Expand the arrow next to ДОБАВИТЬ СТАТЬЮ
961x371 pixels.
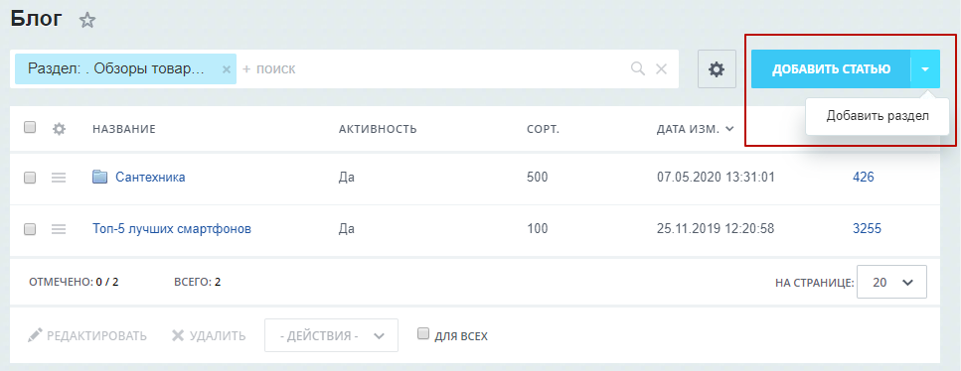(x=925, y=69)
